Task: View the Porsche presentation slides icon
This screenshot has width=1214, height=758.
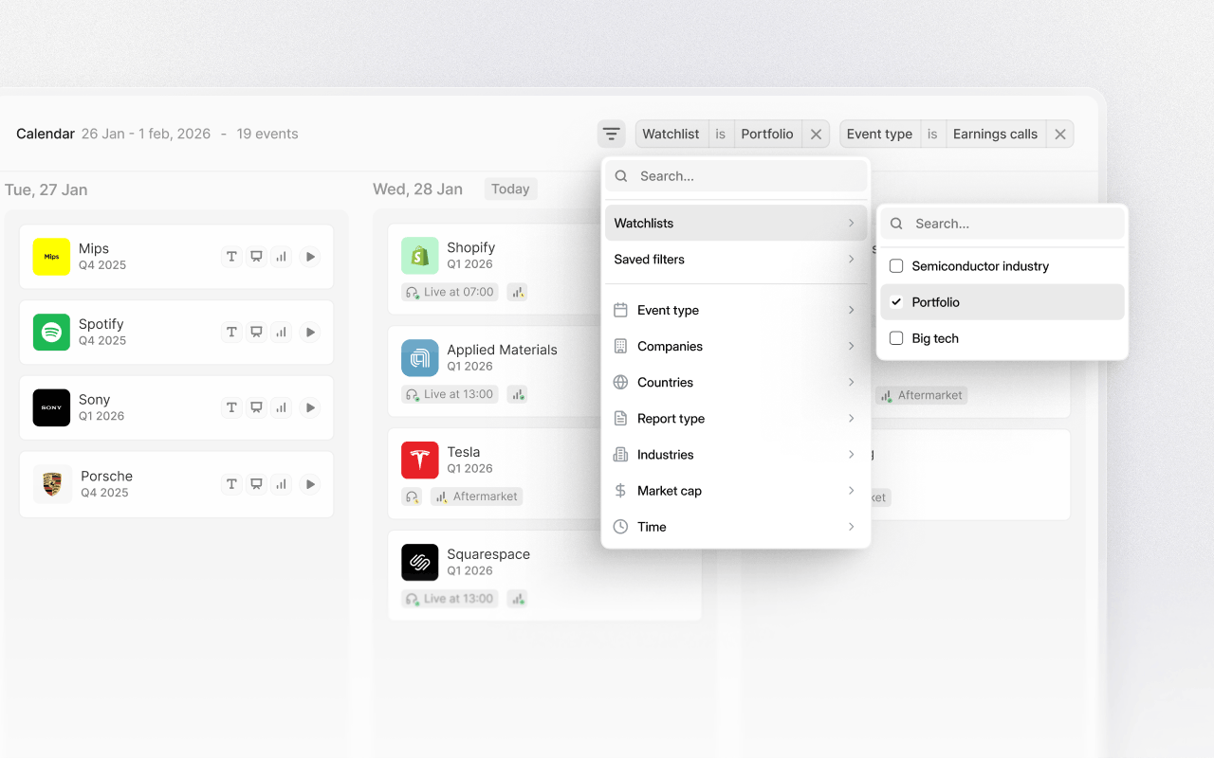Action: (x=256, y=483)
